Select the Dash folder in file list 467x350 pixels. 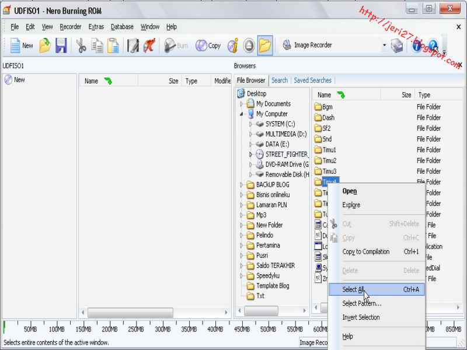click(325, 118)
